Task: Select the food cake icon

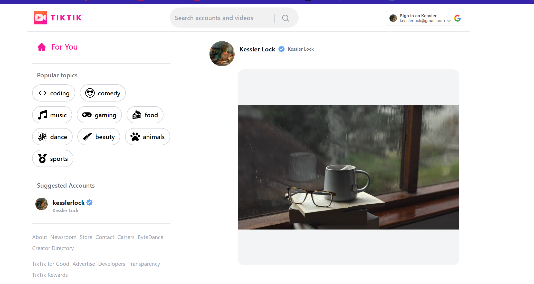Action: tap(137, 115)
